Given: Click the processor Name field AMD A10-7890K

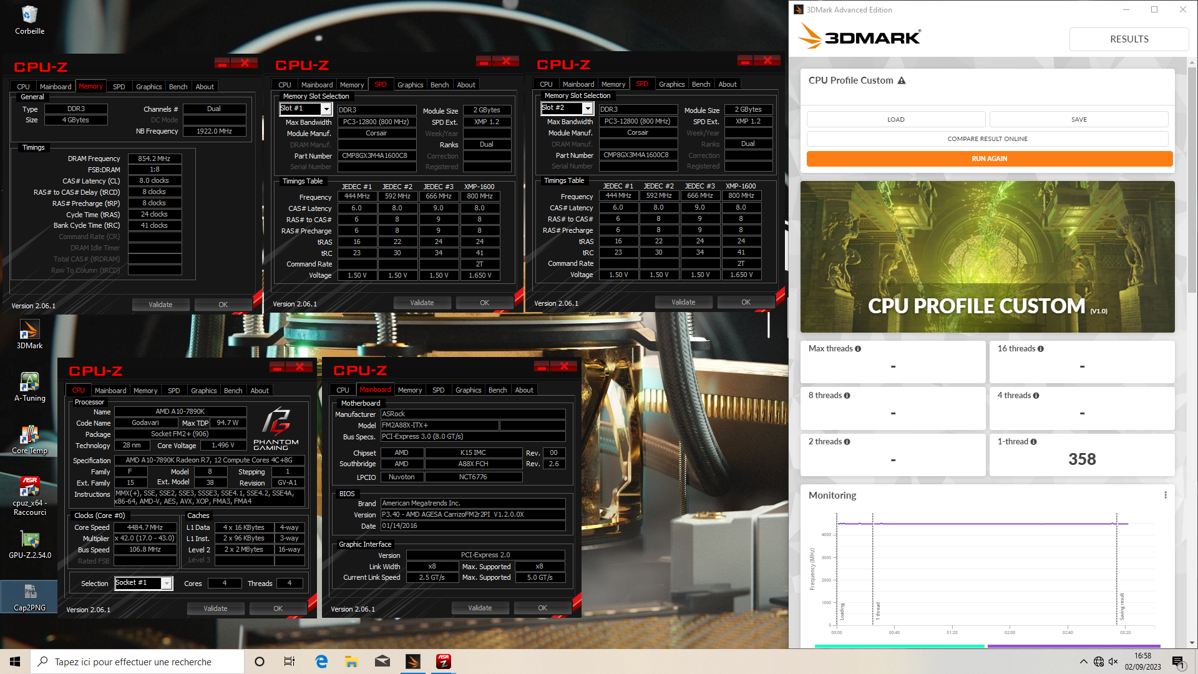Looking at the screenshot, I should 180,411.
